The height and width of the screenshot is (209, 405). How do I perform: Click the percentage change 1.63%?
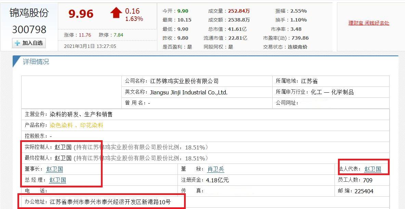134,19
